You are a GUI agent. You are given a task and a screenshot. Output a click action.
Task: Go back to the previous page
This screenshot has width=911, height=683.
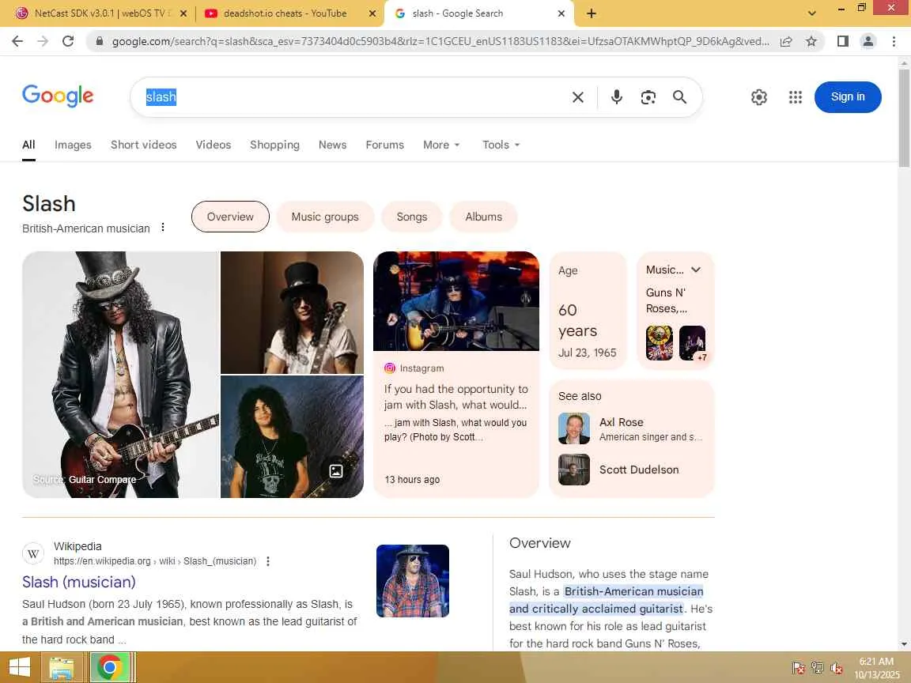[x=17, y=41]
